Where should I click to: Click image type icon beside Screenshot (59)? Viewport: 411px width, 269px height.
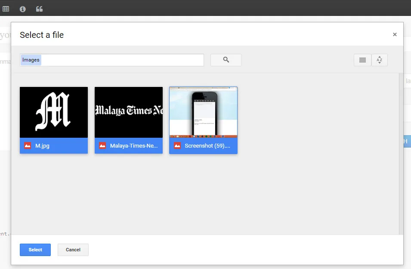point(177,145)
